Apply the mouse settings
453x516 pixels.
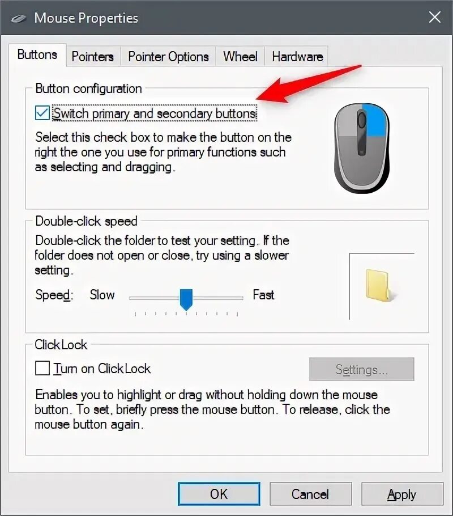(402, 494)
